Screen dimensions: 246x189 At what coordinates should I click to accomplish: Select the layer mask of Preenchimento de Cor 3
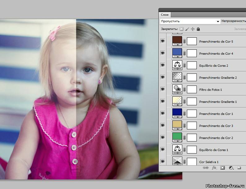[192, 126]
